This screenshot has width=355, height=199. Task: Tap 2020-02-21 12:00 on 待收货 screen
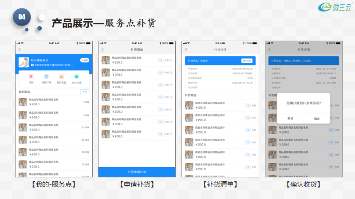(x=242, y=83)
